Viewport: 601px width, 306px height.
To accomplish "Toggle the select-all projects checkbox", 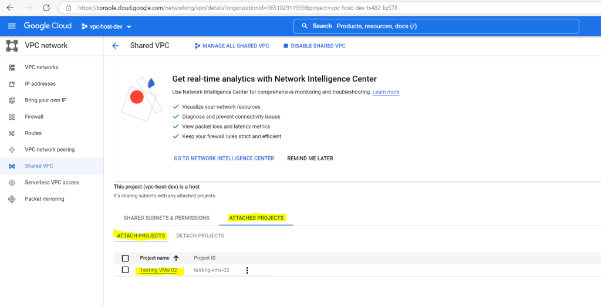I will point(125,258).
